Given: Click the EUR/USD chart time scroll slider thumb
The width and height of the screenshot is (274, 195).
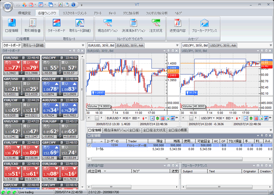Looking at the screenshot, I should pos(97,118).
